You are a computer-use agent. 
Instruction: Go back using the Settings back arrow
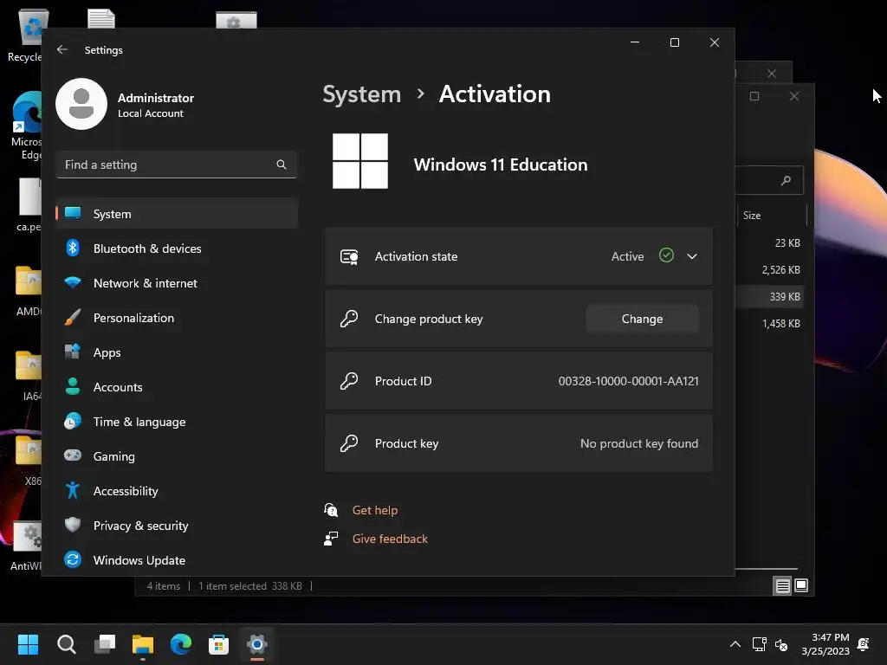click(62, 49)
